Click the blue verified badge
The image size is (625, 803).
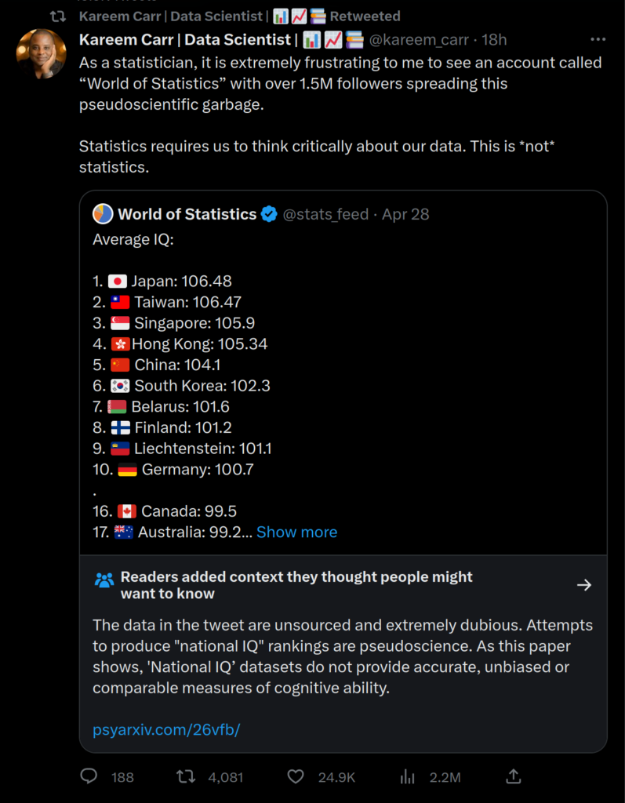click(269, 214)
